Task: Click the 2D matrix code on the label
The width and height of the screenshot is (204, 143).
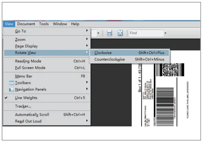Action: tap(170, 70)
